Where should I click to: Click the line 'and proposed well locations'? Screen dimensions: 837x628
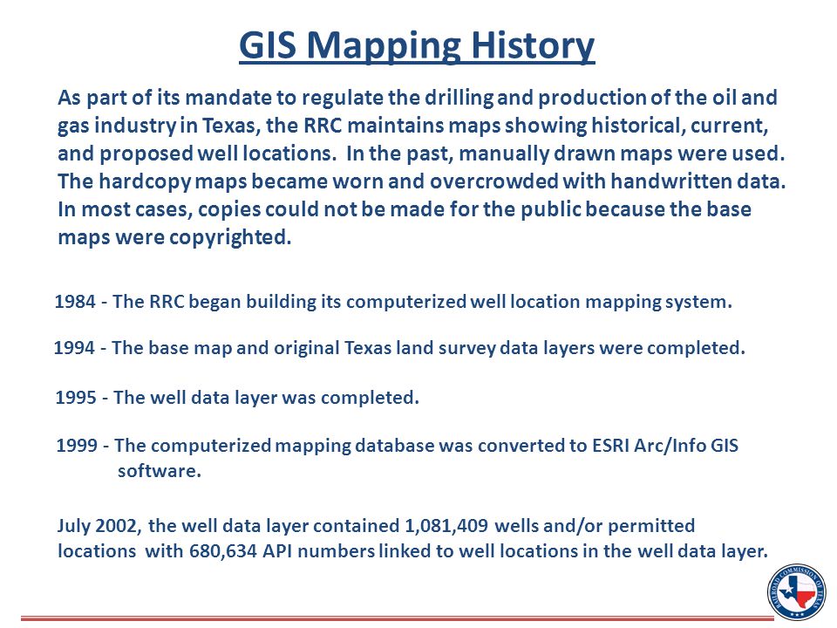coord(421,154)
